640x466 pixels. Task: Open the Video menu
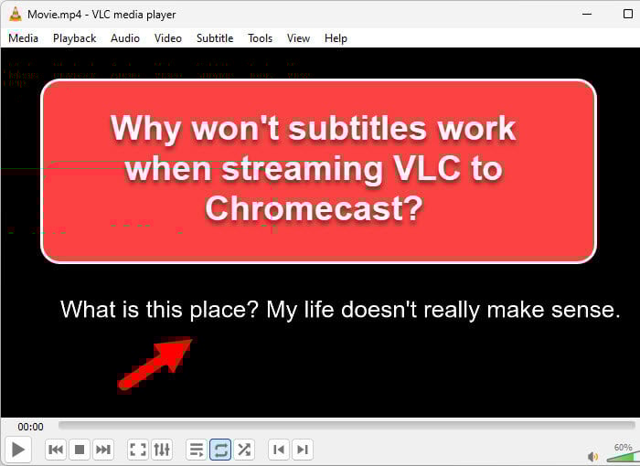(167, 38)
